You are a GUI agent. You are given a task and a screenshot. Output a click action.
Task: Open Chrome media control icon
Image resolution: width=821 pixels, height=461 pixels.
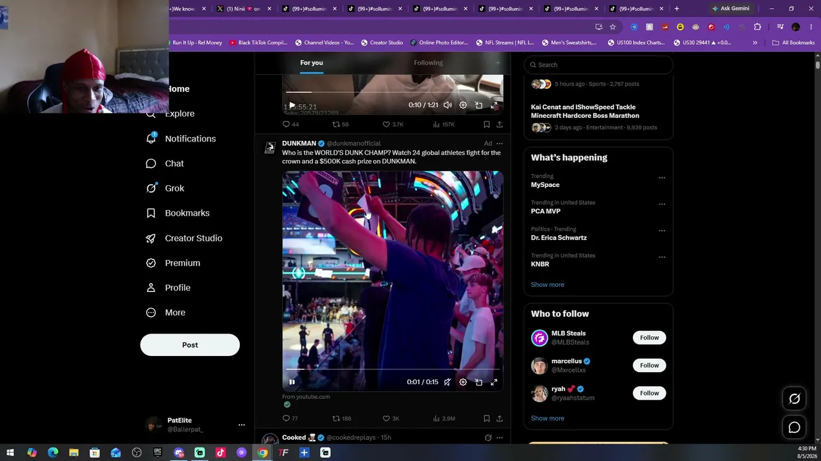coord(780,27)
